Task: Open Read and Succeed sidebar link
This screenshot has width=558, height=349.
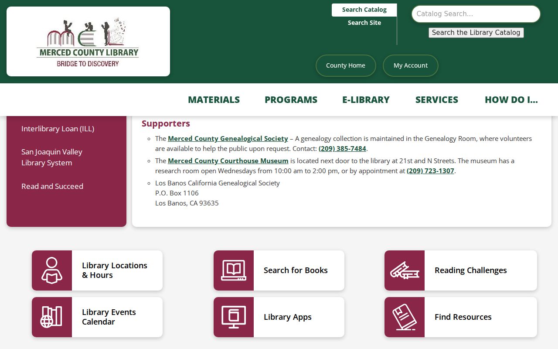Action: coord(52,186)
